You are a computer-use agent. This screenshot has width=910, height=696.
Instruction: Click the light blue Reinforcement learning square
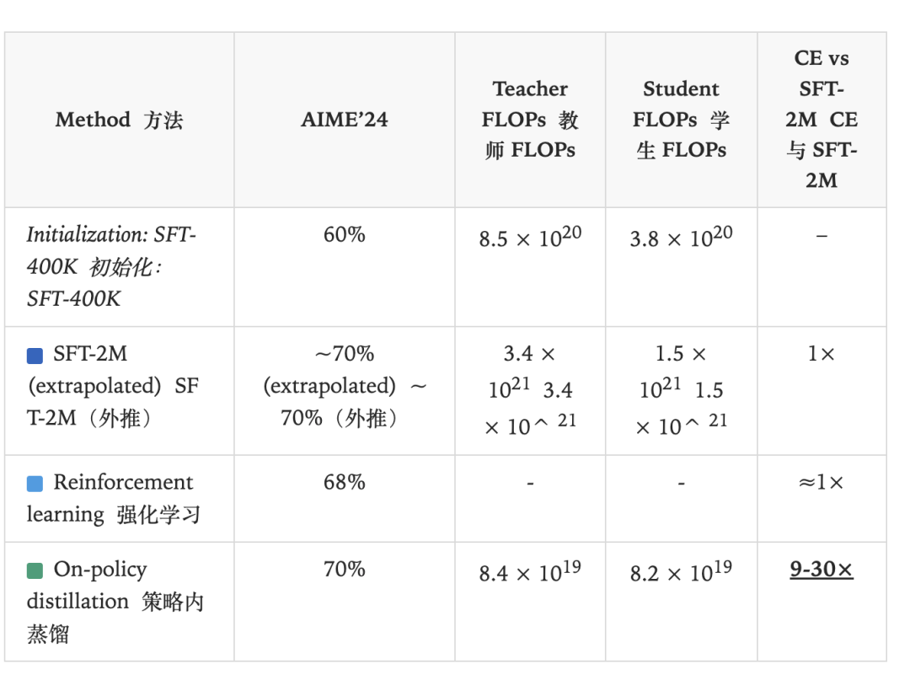coord(35,484)
